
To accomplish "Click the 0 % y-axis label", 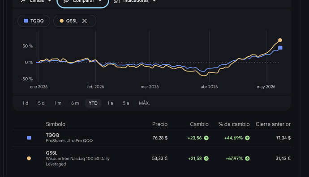I will (29, 63).
